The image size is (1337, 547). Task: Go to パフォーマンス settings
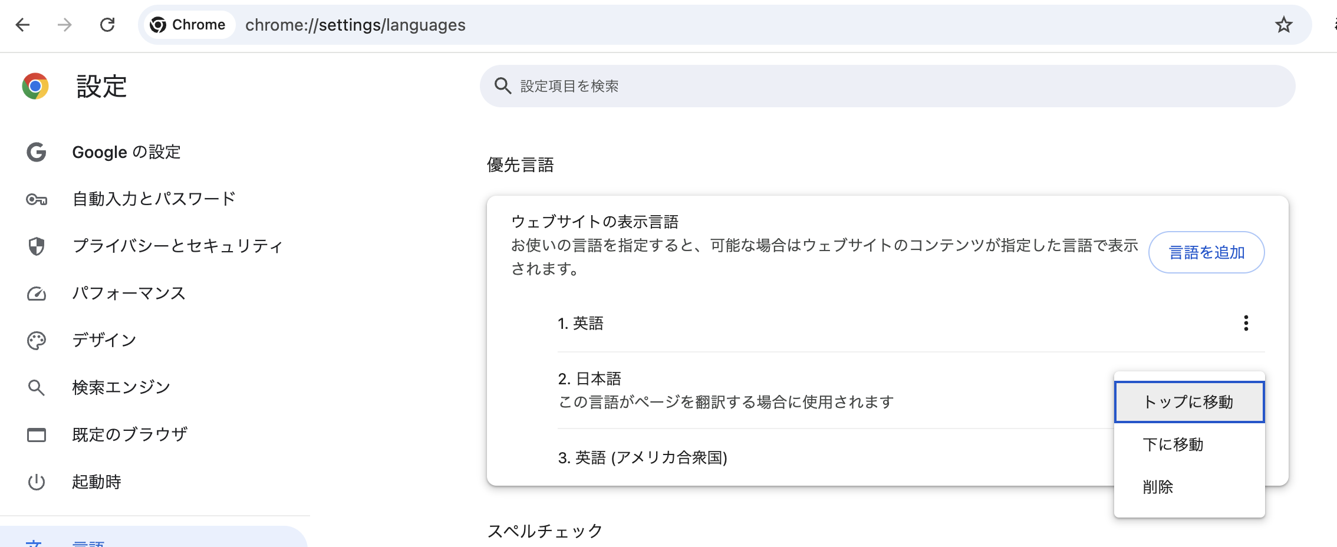pyautogui.click(x=129, y=293)
